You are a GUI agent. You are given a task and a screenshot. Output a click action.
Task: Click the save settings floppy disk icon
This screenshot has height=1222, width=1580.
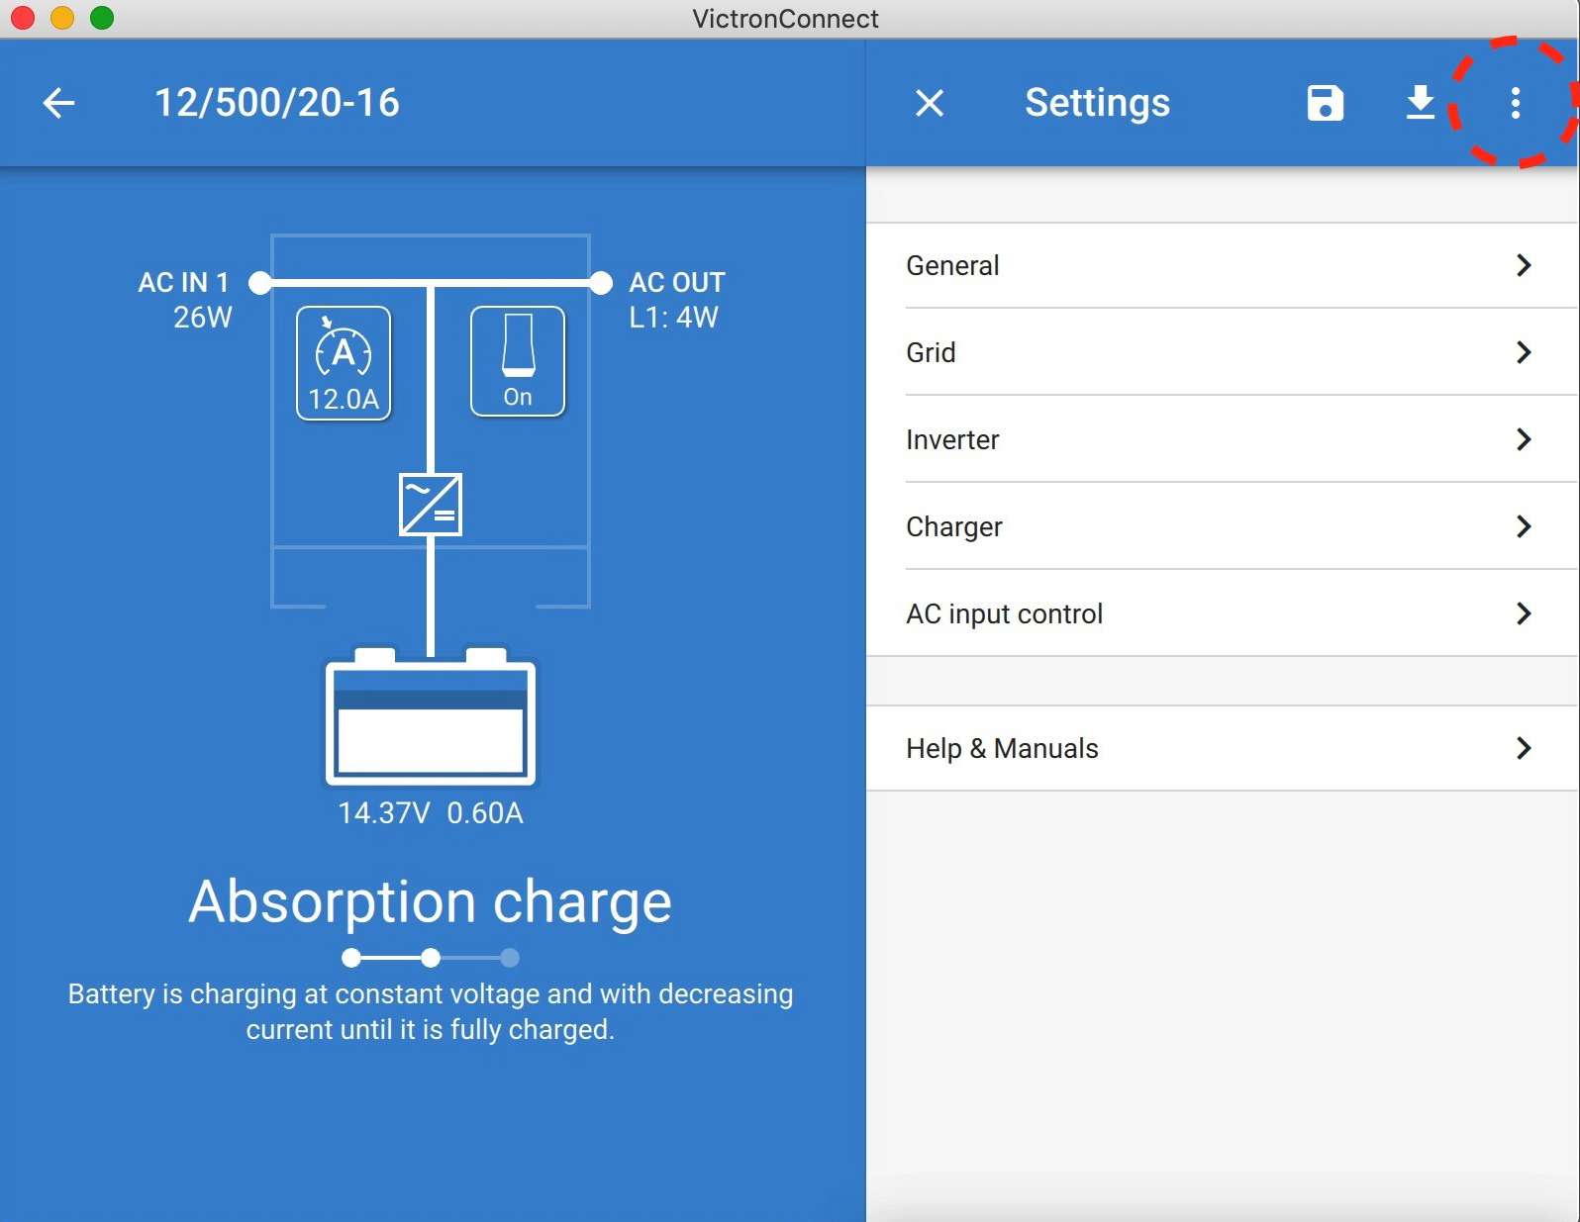1325,103
